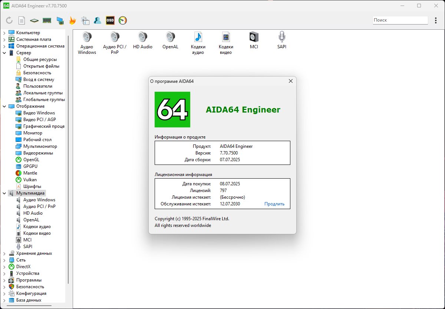Open HD Audio icon in main pane
The width and height of the screenshot is (445, 309).
[x=143, y=40]
